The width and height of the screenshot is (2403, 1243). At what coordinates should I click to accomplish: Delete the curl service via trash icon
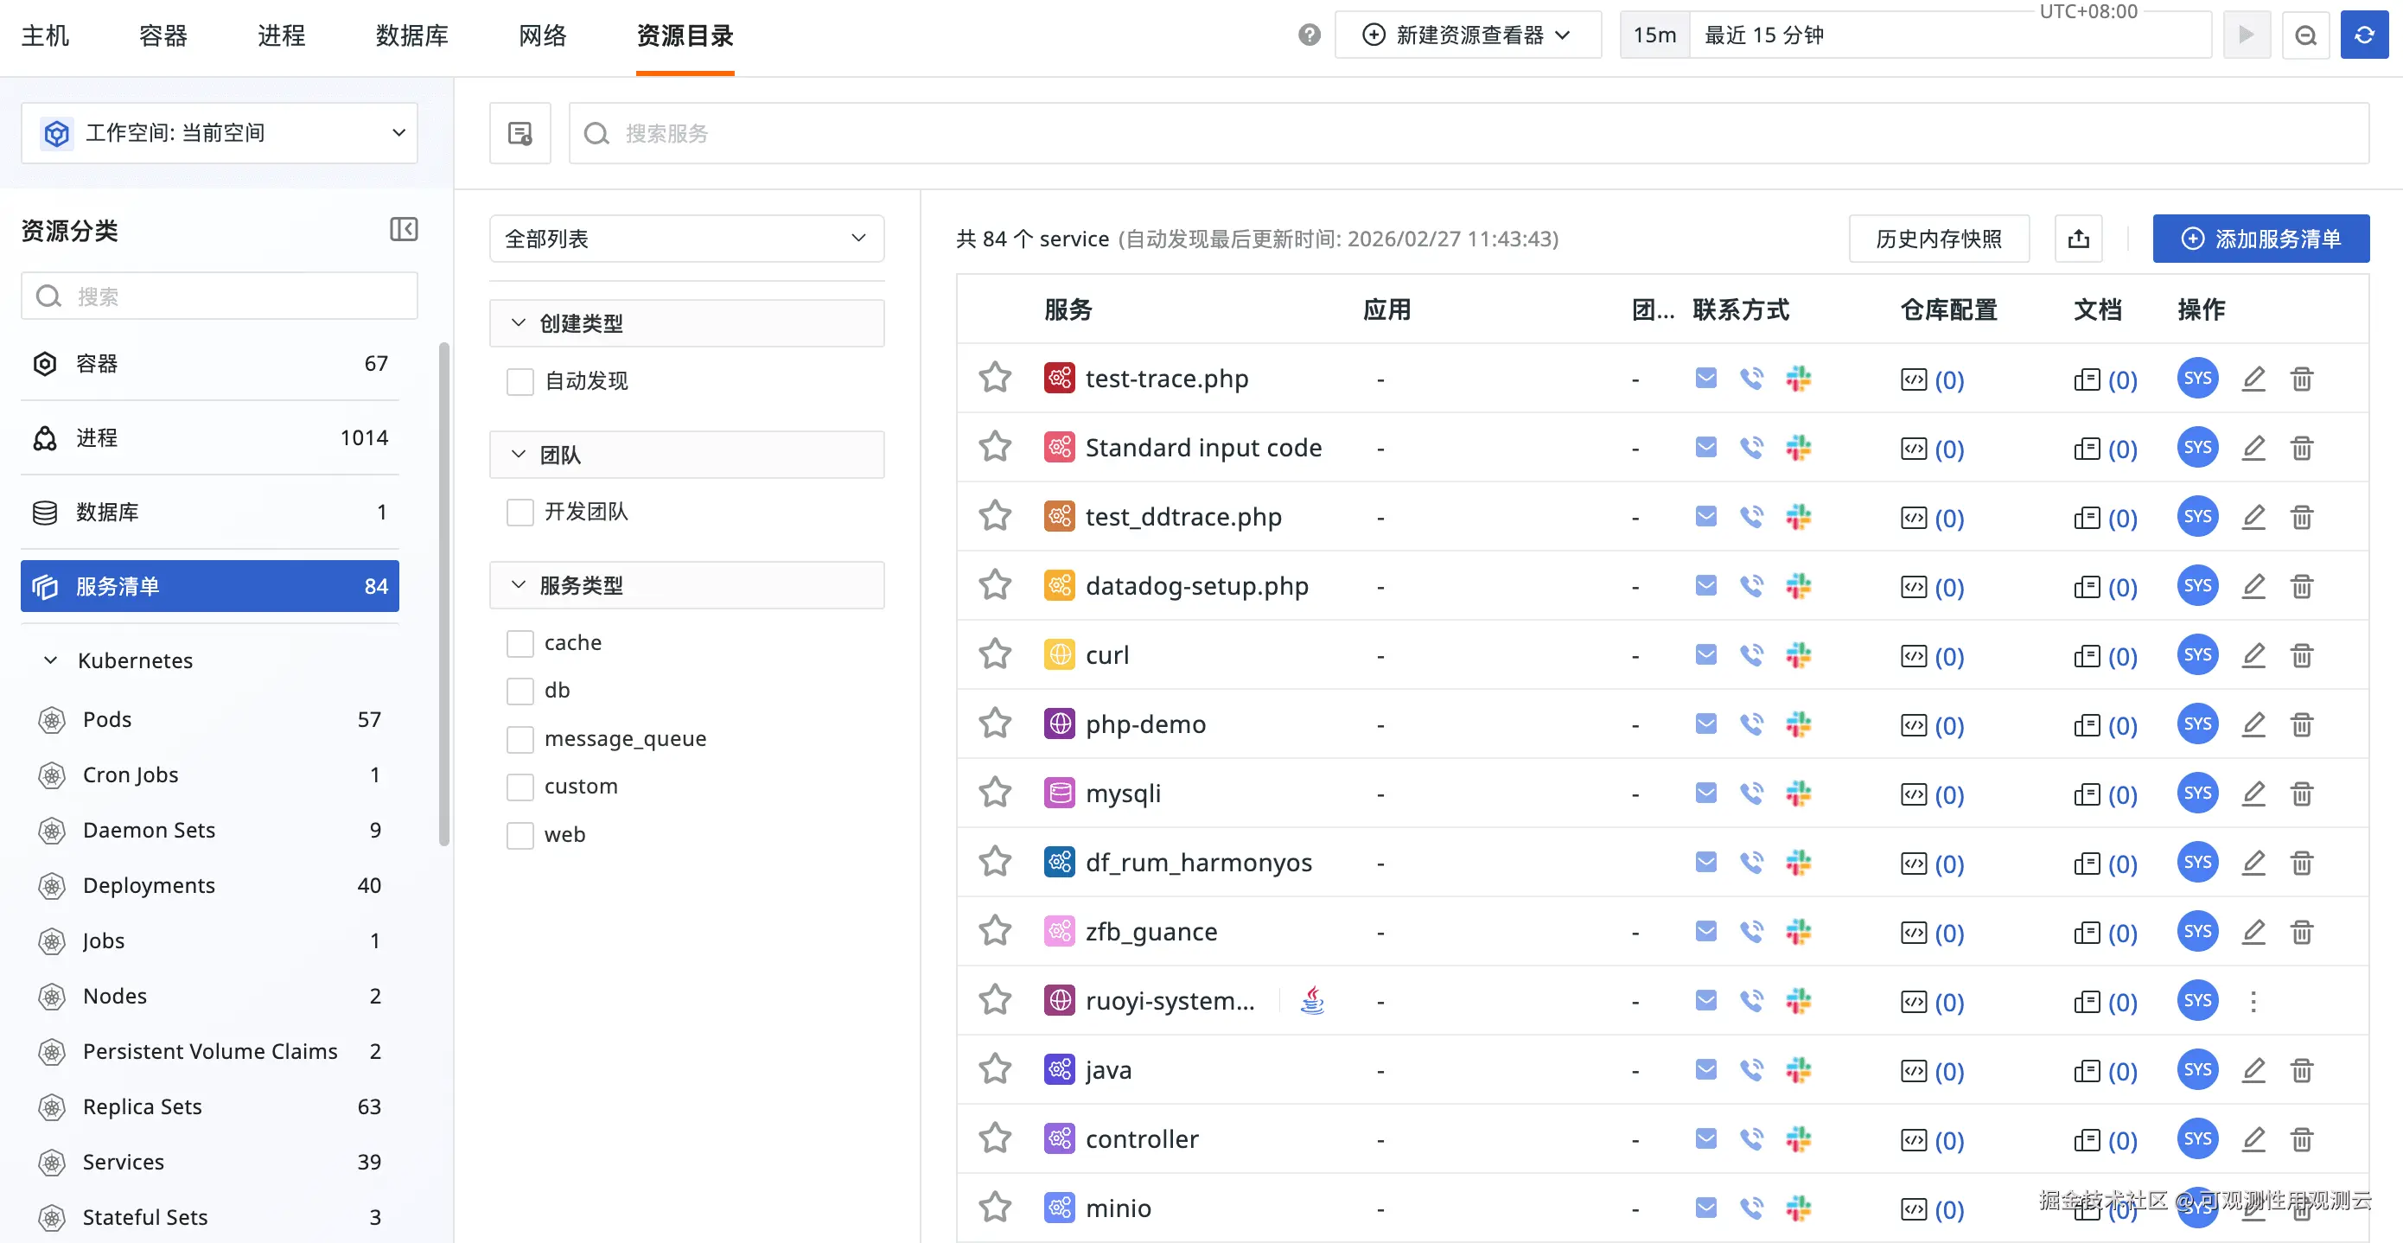pyautogui.click(x=2300, y=655)
